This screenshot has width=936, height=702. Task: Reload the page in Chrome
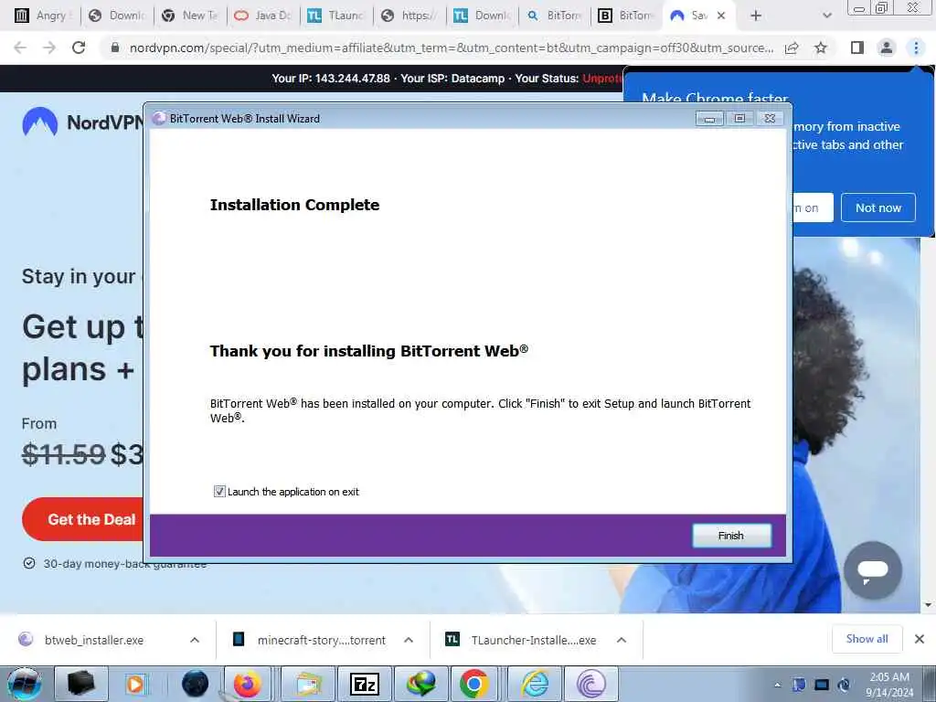(x=79, y=48)
